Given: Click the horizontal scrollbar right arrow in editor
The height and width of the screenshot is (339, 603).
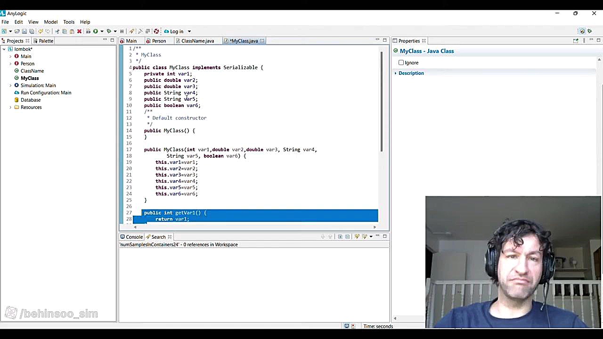Looking at the screenshot, I should pyautogui.click(x=375, y=227).
